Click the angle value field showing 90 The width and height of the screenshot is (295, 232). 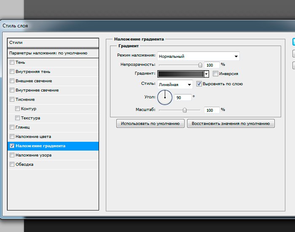183,97
